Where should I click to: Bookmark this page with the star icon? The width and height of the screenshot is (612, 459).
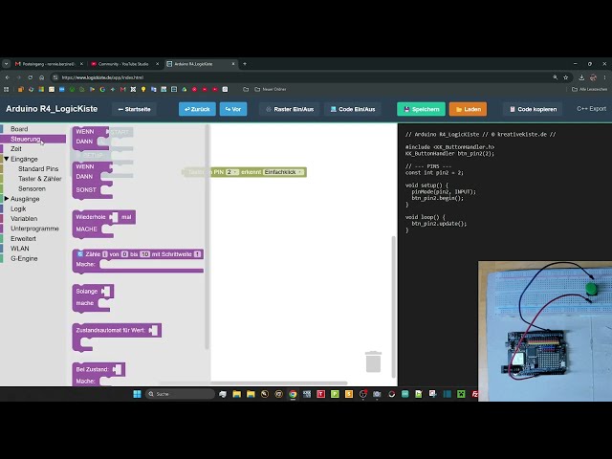click(565, 77)
